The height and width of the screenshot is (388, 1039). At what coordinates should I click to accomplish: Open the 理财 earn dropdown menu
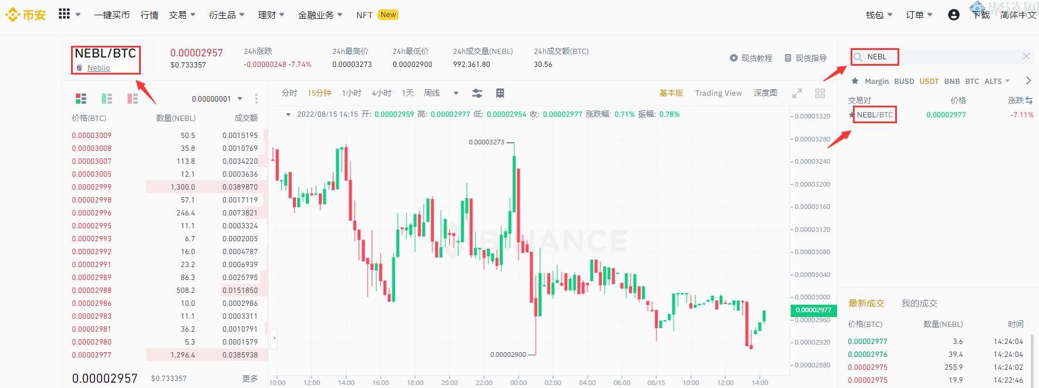coord(271,15)
